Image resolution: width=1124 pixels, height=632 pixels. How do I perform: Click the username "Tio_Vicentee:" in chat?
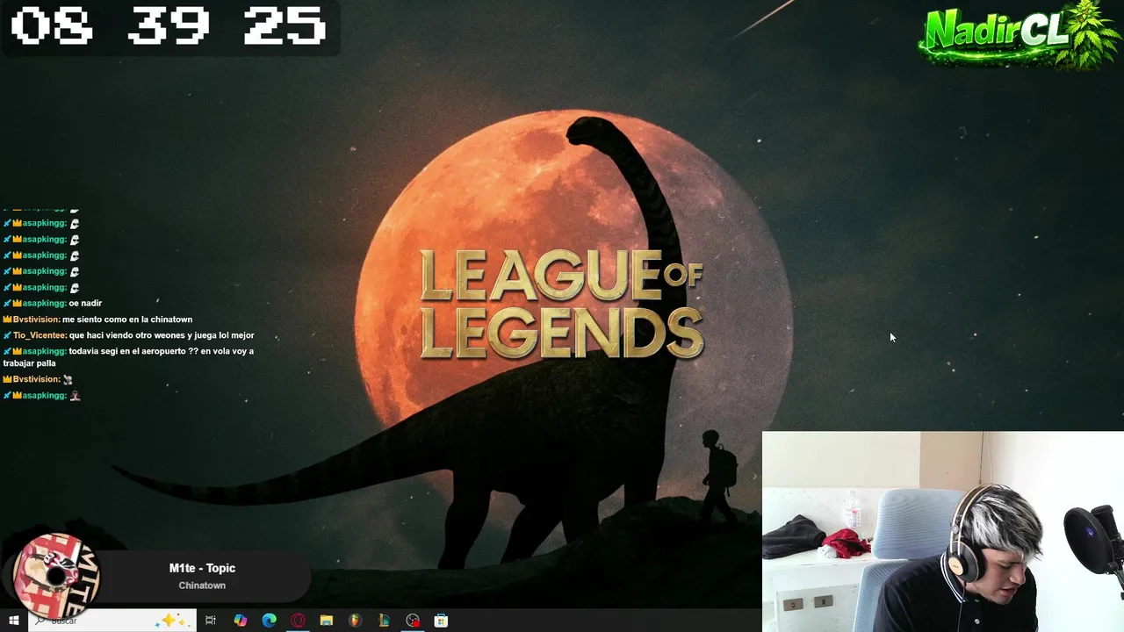coord(40,335)
